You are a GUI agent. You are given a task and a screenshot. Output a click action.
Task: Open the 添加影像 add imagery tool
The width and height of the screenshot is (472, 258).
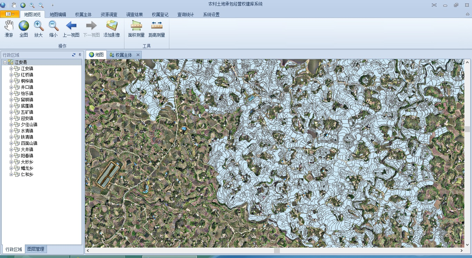(112, 29)
